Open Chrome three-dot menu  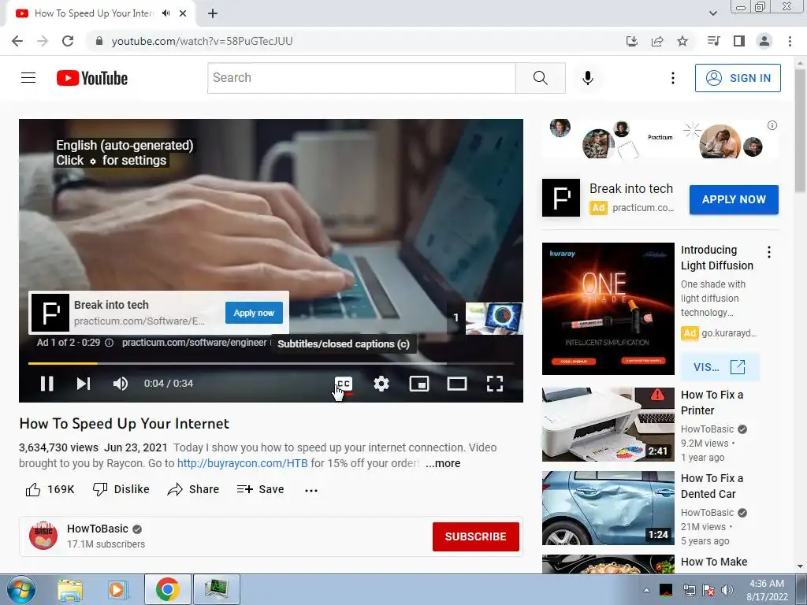tap(790, 41)
